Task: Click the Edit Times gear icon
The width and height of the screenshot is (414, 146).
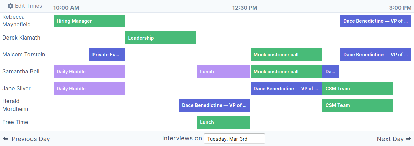Action: [11, 6]
